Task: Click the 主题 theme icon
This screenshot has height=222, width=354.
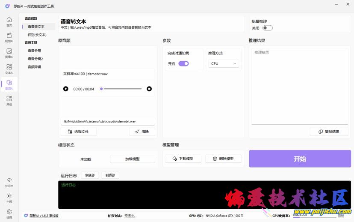Action: coord(9,198)
